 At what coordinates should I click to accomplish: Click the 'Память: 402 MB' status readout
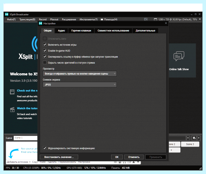pos(121,168)
